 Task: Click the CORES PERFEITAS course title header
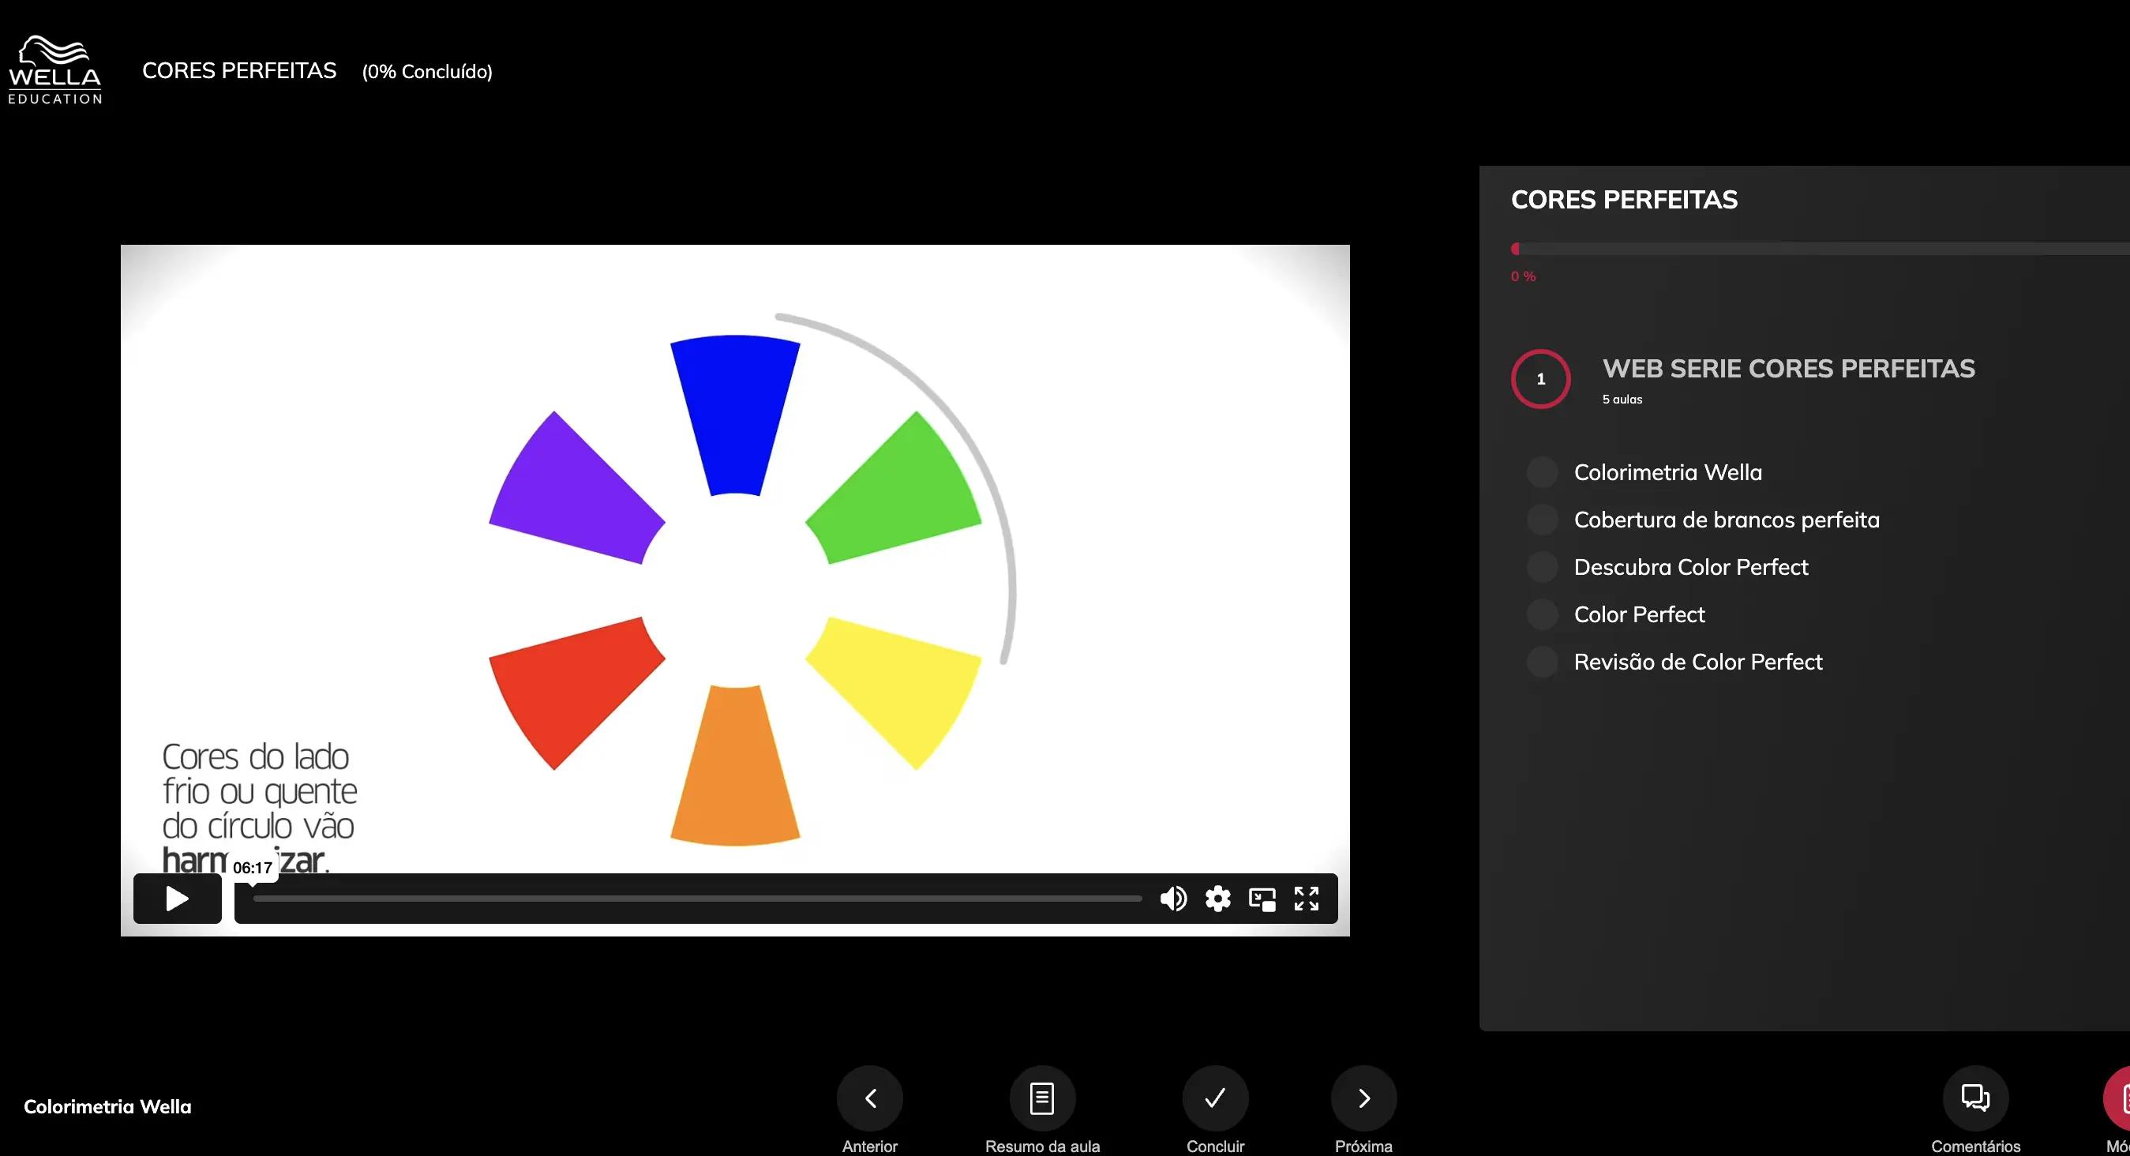coord(239,71)
